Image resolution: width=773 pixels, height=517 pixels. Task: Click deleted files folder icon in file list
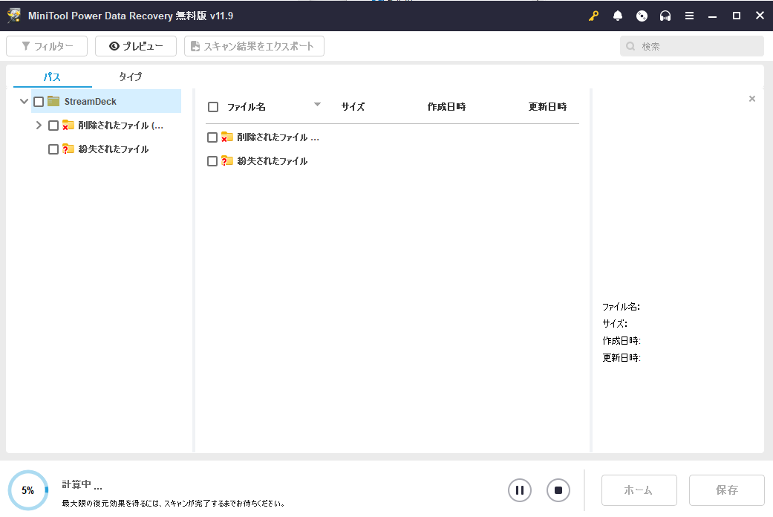(x=226, y=137)
